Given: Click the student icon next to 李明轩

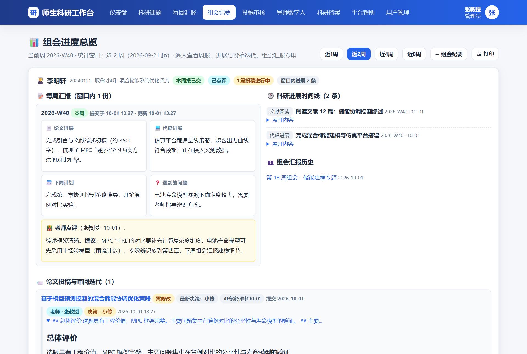Looking at the screenshot, I should click(40, 81).
